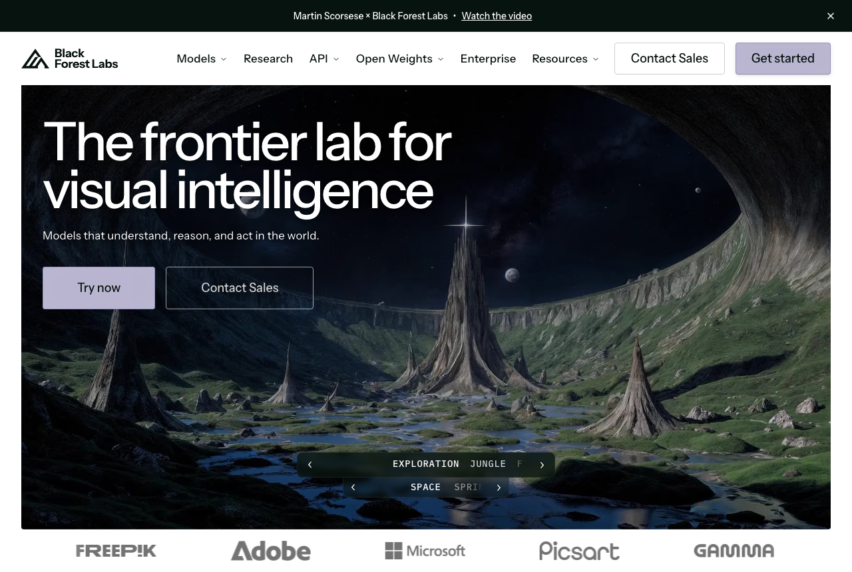Image resolution: width=852 pixels, height=572 pixels.
Task: Follow the Watch the video link
Action: [x=497, y=16]
